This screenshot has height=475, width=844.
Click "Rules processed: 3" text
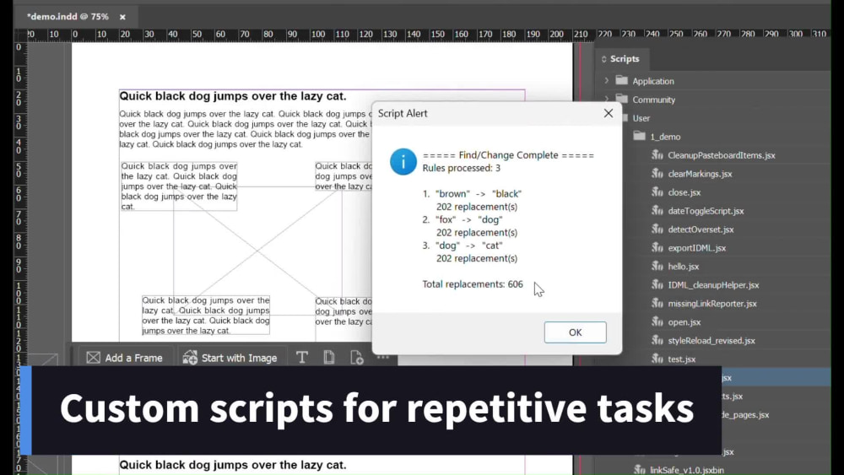coord(462,168)
